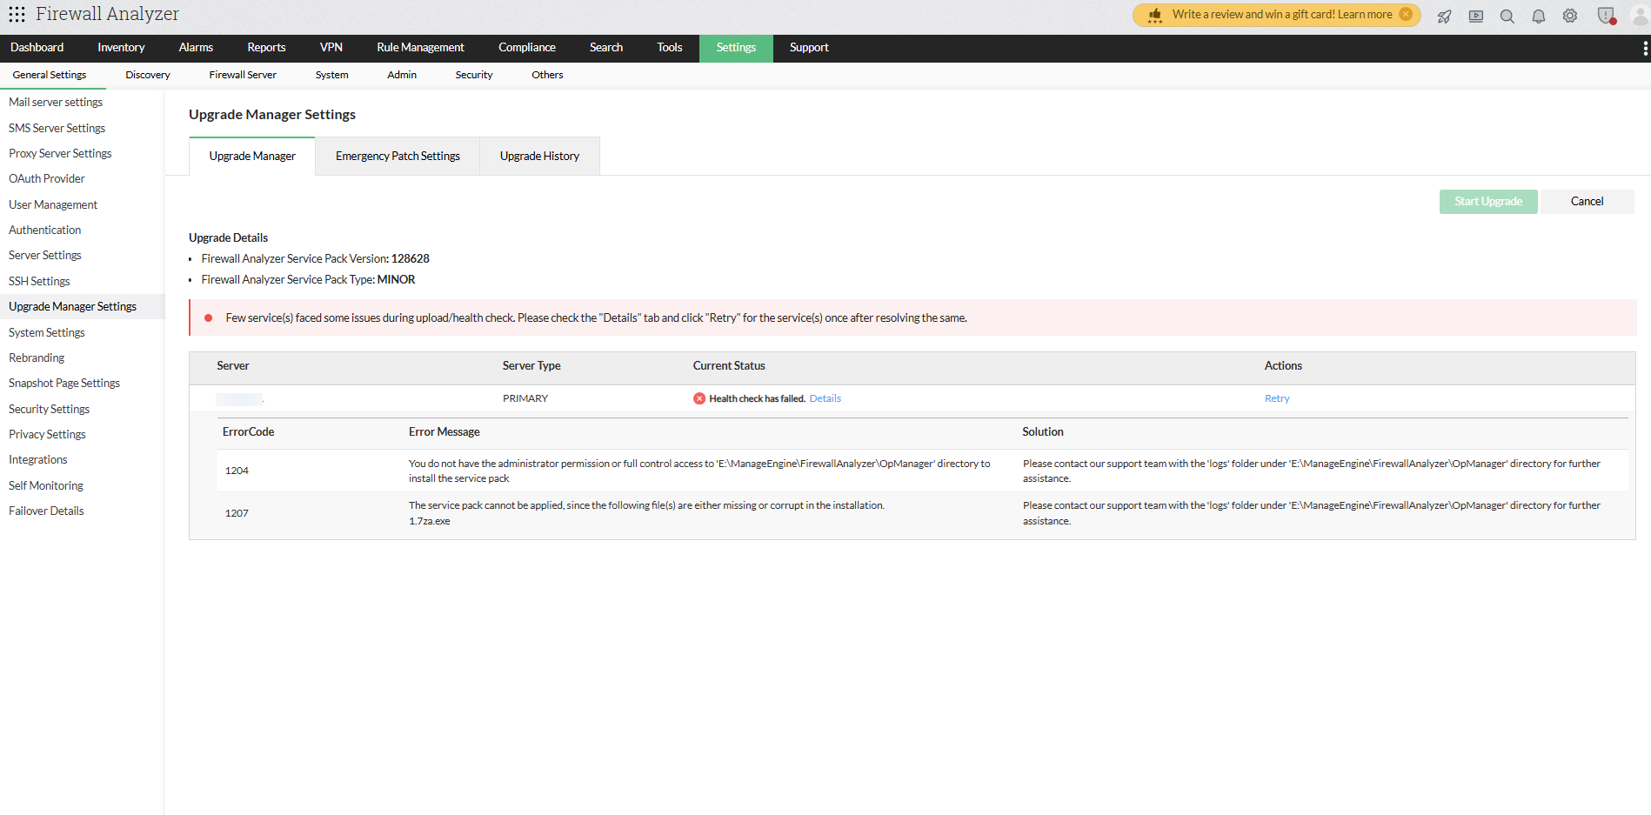The image size is (1651, 815).
Task: Open the VPN menu
Action: 331,48
